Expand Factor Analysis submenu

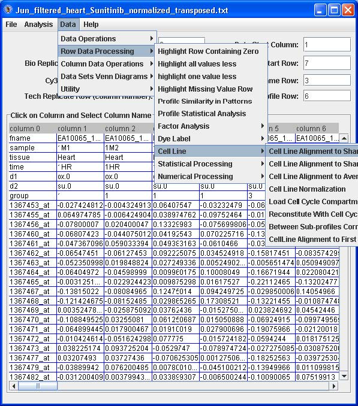point(210,126)
